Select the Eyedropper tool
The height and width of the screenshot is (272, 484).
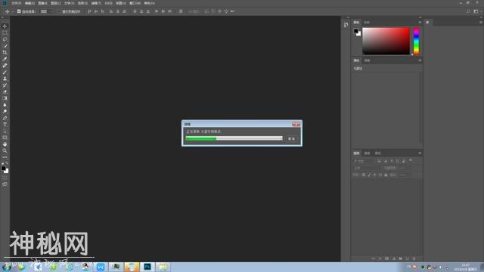(5, 59)
